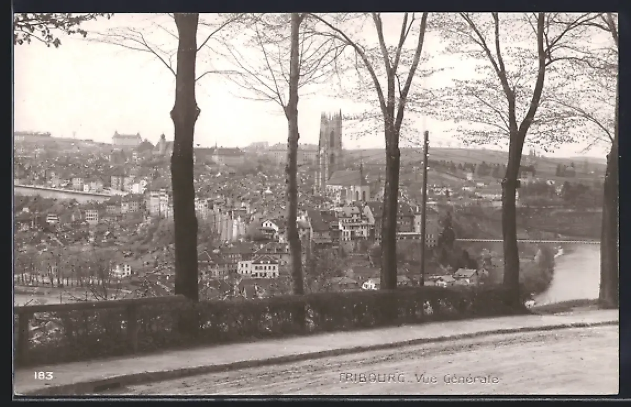The width and height of the screenshot is (631, 407).
Task: Click the suspension bridge over the river
Action: coord(526,241)
